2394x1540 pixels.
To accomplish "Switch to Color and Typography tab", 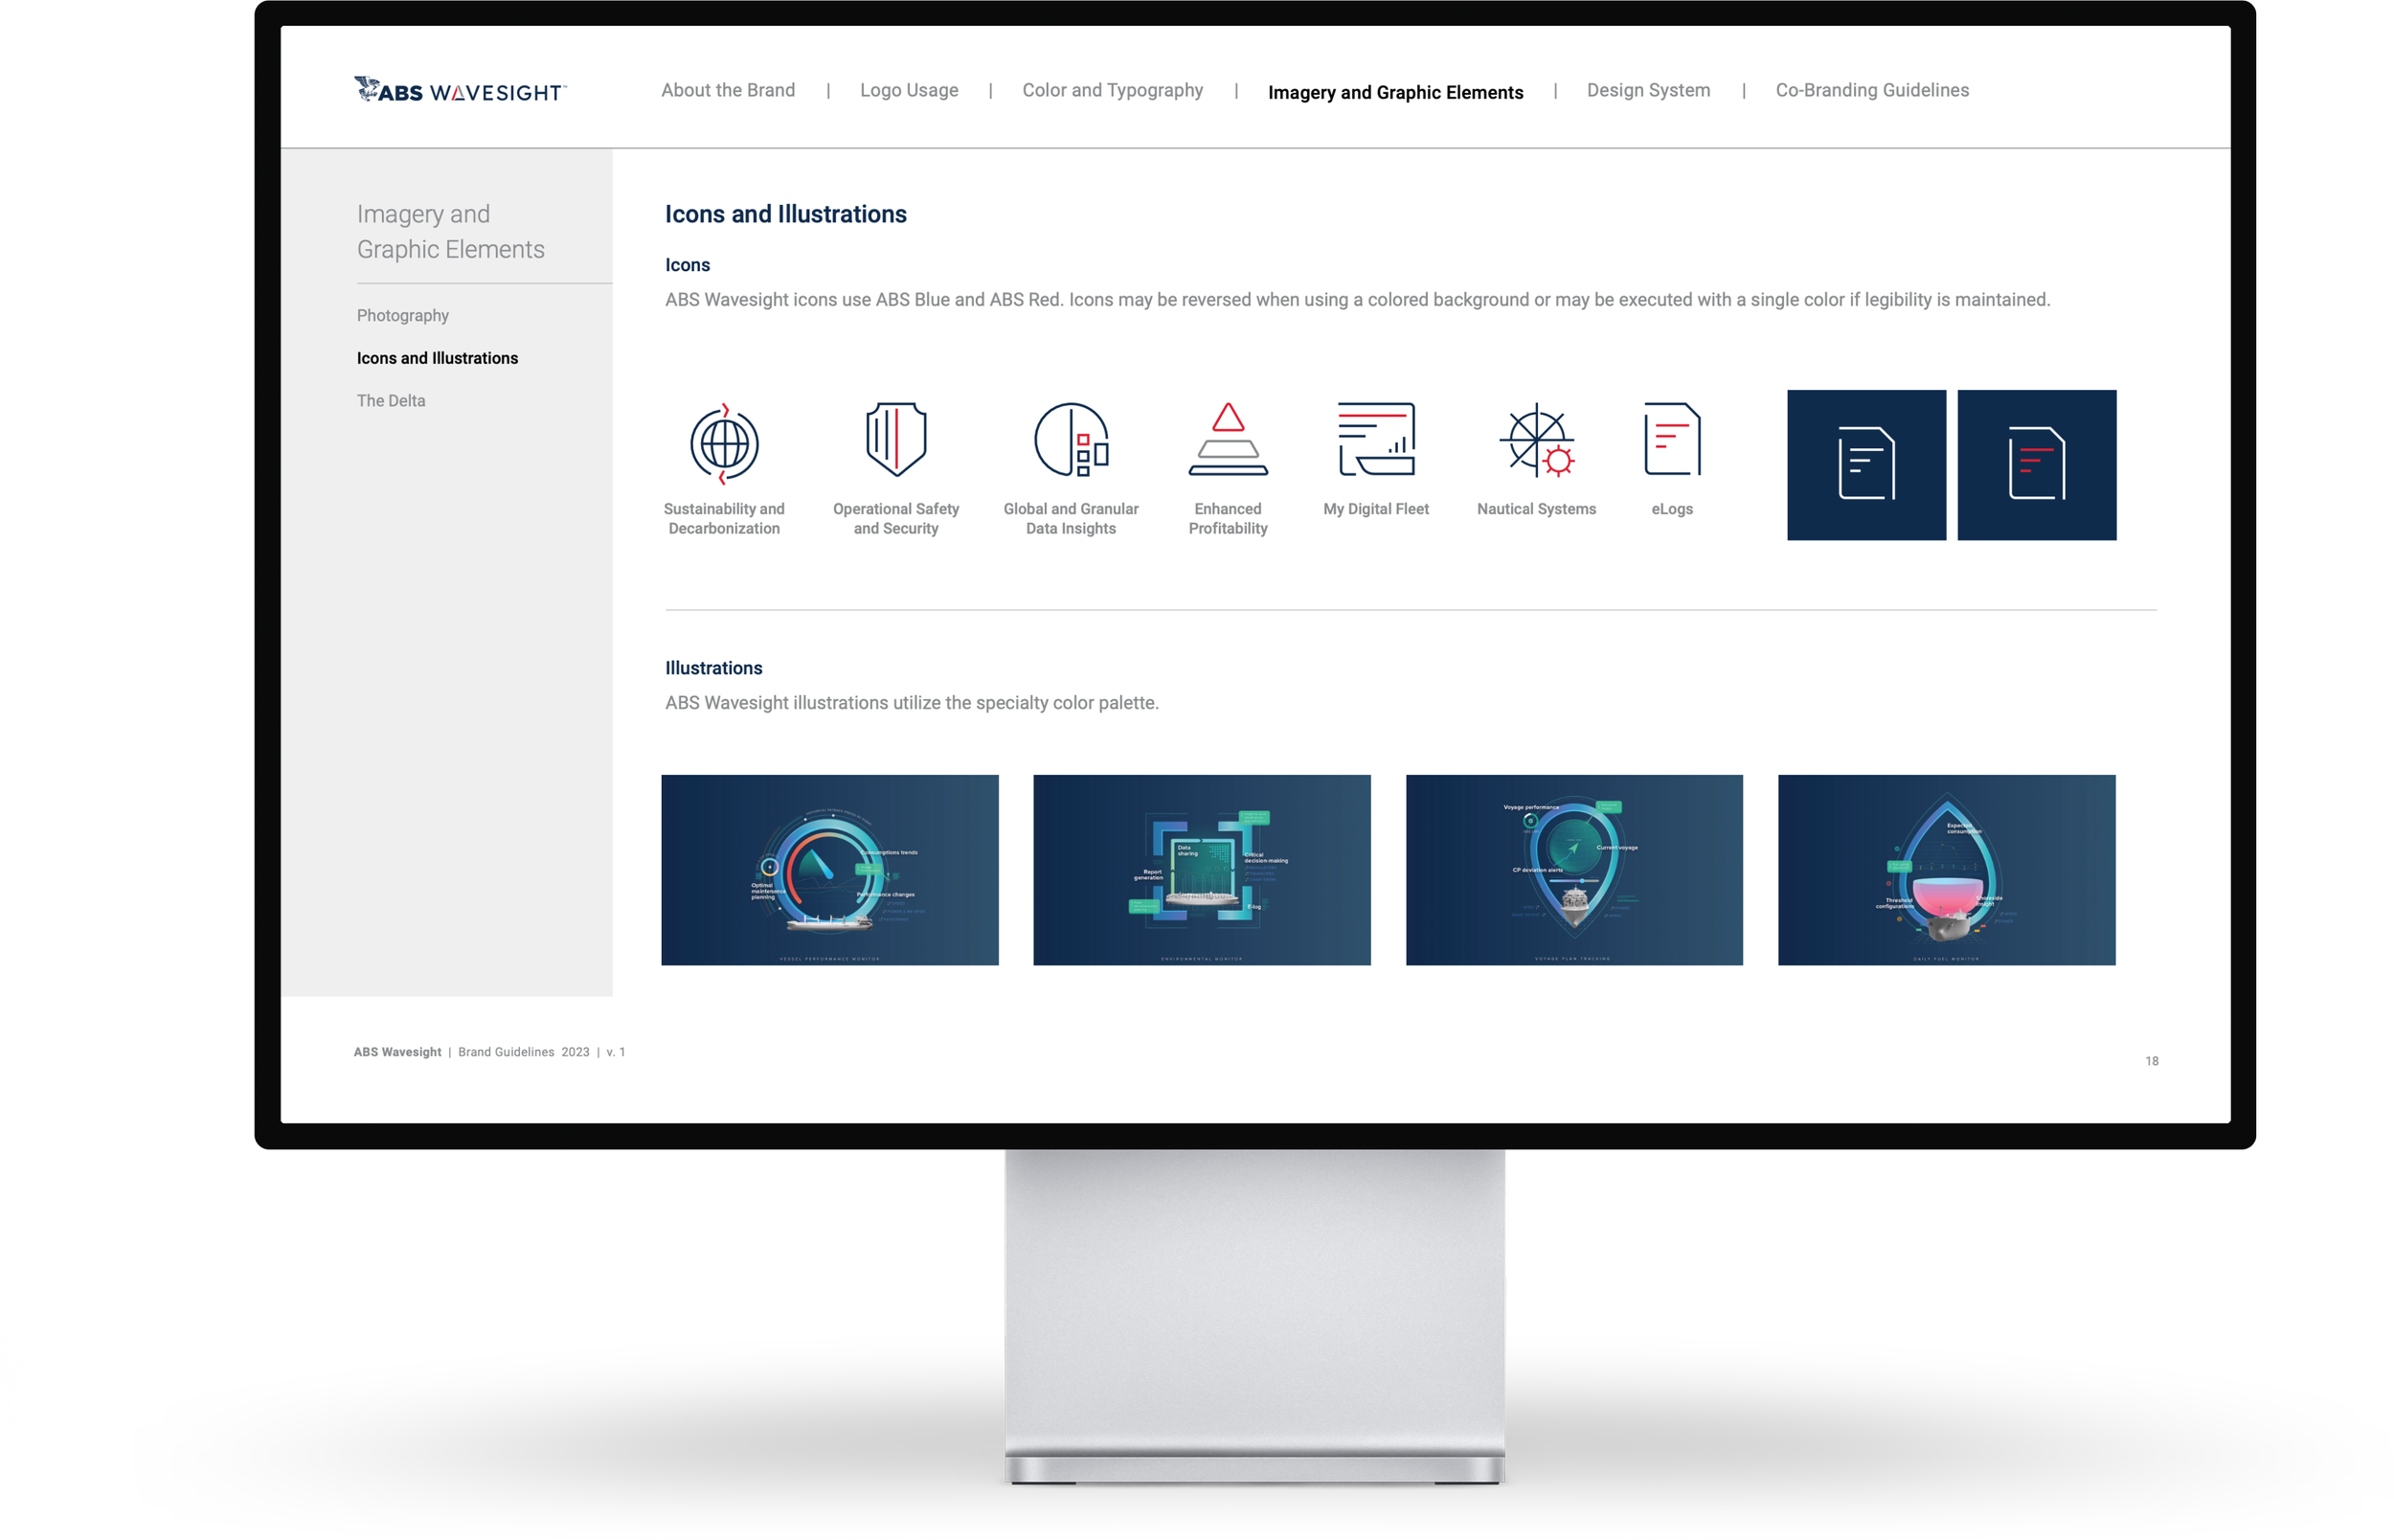I will [x=1113, y=90].
